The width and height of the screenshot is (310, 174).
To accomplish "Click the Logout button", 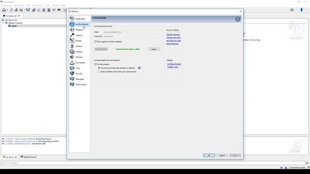I will tap(154, 49).
